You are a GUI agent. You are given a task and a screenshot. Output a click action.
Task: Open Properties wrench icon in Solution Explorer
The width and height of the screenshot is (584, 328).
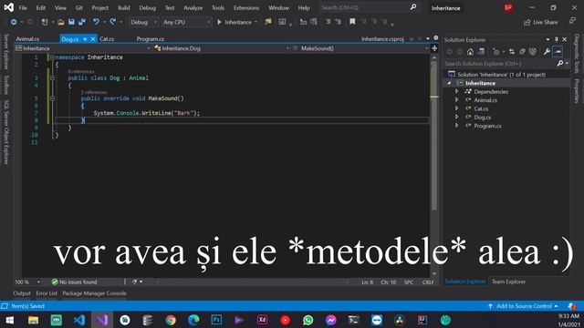coord(547,52)
